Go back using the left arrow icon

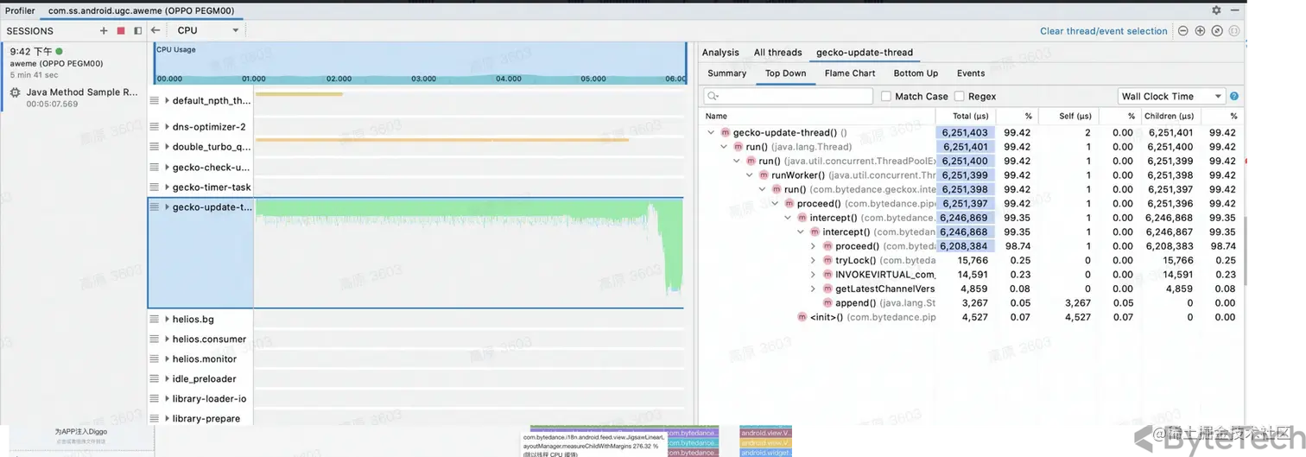[x=155, y=30]
